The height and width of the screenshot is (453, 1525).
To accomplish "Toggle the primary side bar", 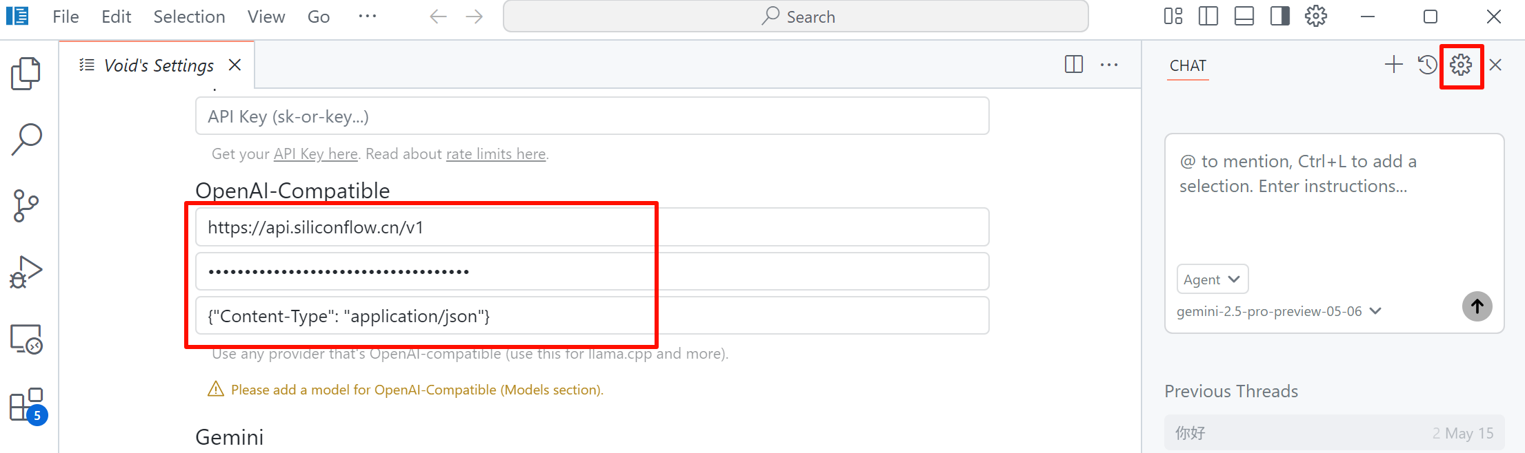I will pyautogui.click(x=1208, y=17).
